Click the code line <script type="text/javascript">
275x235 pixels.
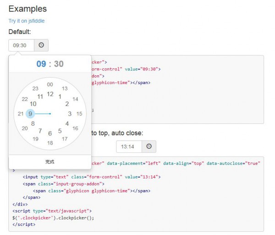click(x=52, y=211)
